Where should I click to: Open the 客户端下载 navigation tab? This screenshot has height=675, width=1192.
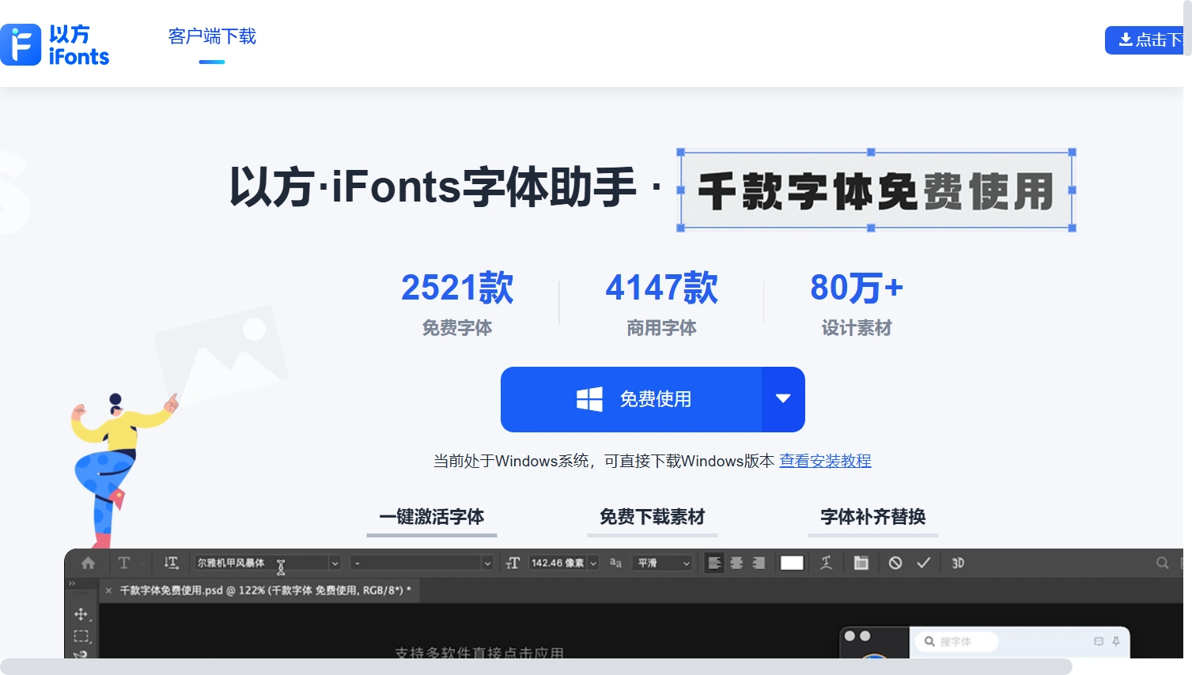(212, 36)
